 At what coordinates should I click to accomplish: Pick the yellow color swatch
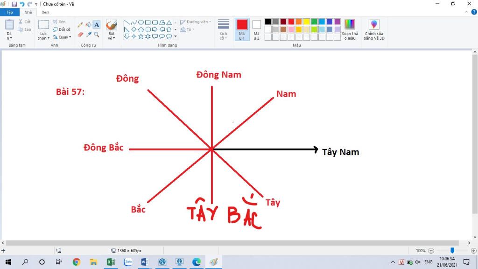tap(306, 21)
